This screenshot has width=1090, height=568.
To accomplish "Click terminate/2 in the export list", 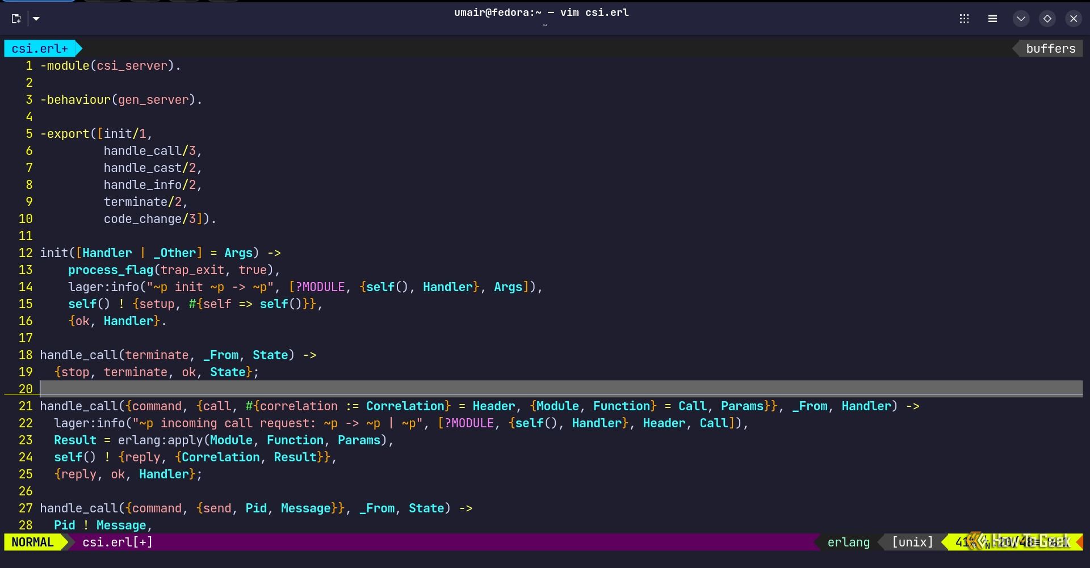I will point(142,202).
